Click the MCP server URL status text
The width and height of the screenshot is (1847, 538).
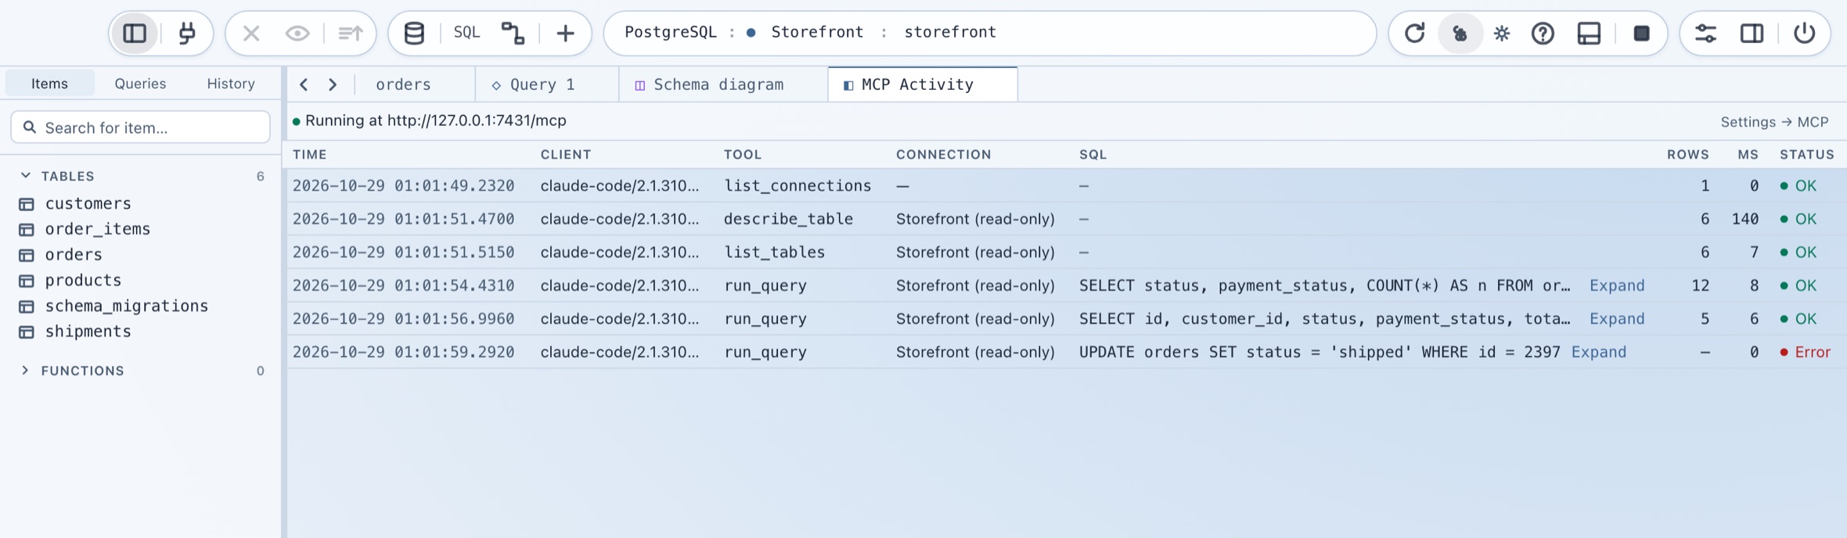pos(435,120)
